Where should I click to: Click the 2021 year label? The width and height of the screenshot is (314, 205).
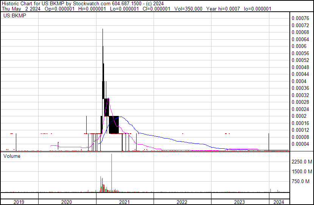124,202
